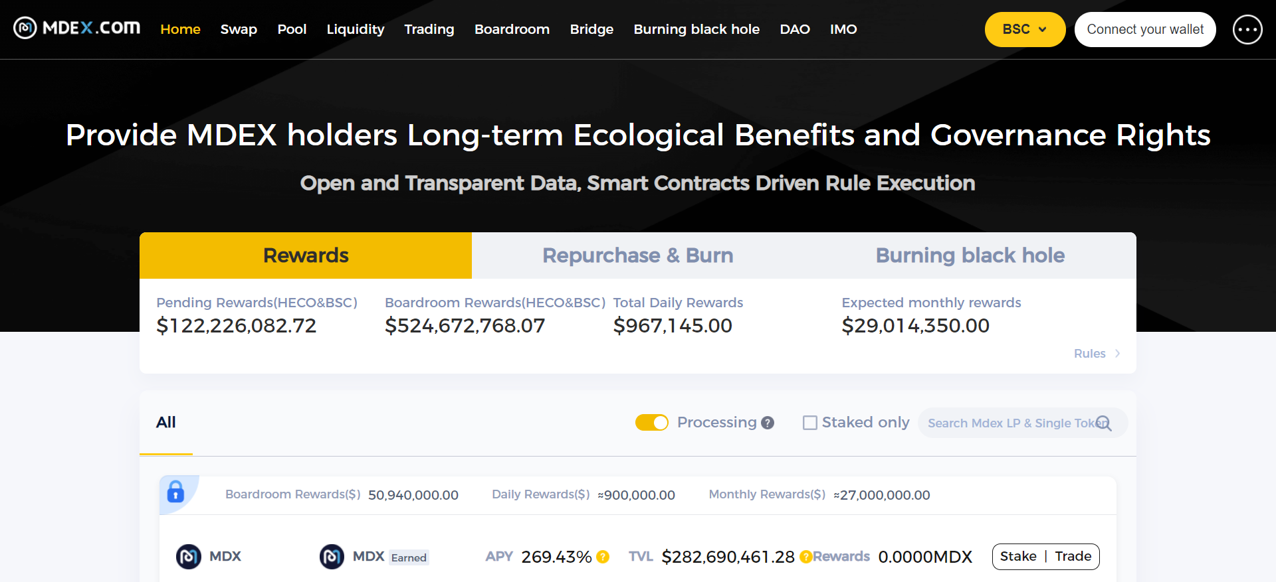Click the MDX staking token icon
This screenshot has height=582, width=1276.
[188, 557]
